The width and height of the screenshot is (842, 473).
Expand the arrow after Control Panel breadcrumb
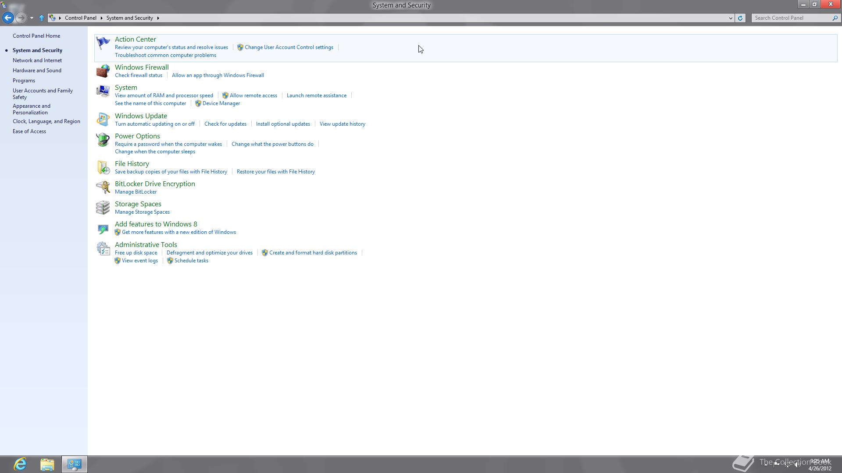point(101,18)
